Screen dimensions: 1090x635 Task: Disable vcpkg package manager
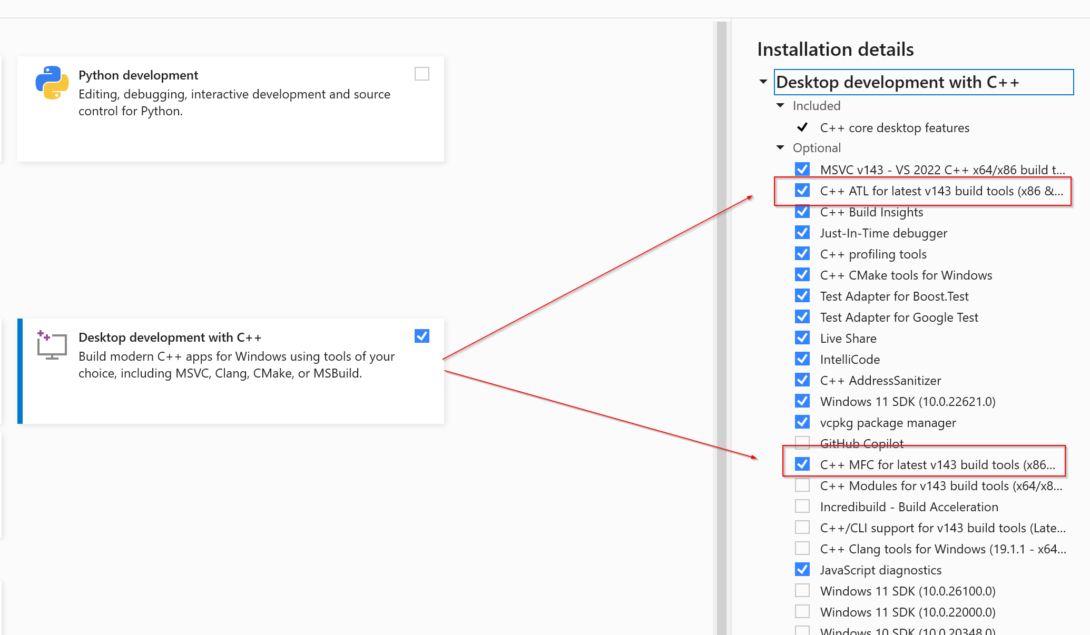[802, 422]
